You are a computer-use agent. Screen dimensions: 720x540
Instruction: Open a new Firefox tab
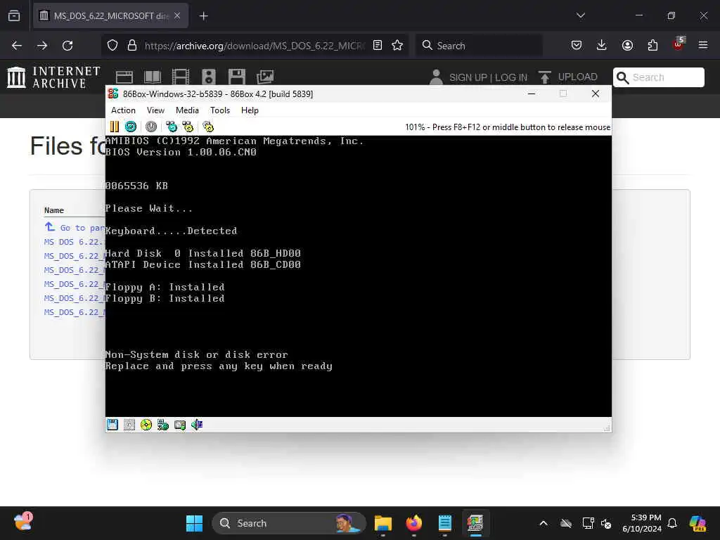[203, 16]
